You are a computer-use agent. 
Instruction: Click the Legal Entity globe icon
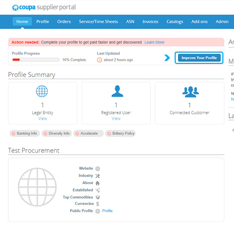click(x=42, y=91)
